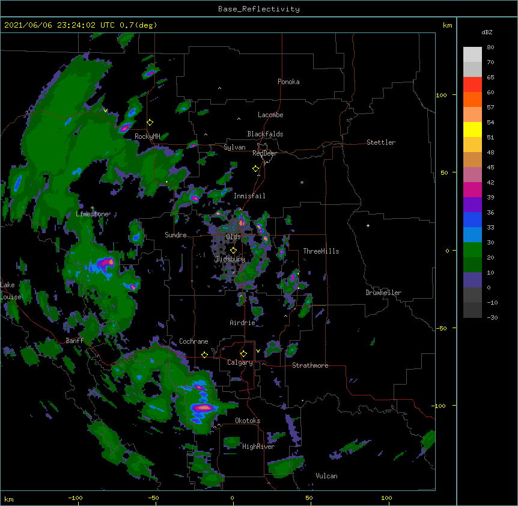Screen dimensions: 518x506
Task: Click the 50 tick on bottom axis
Action: pos(309,498)
